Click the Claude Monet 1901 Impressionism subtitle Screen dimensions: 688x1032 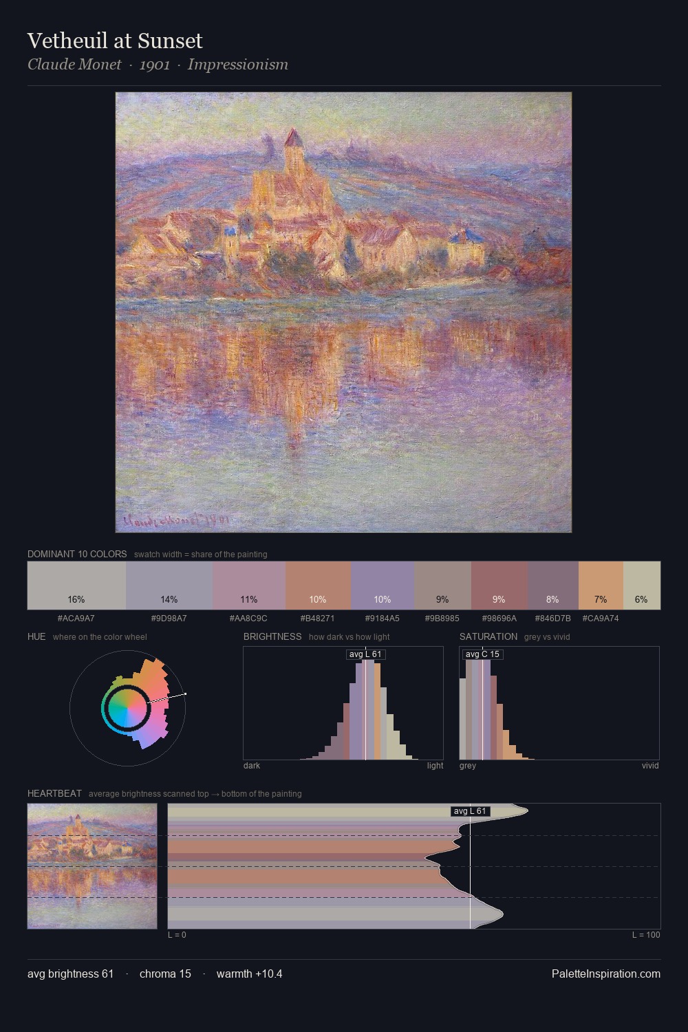(x=158, y=65)
